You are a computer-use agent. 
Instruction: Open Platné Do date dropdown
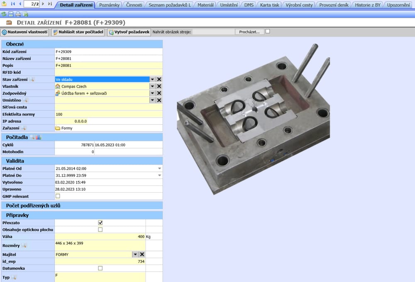(x=160, y=175)
